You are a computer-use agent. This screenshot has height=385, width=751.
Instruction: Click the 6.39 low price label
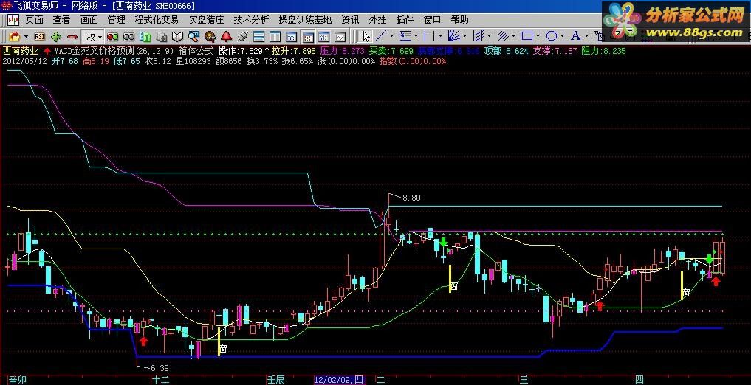[160, 368]
